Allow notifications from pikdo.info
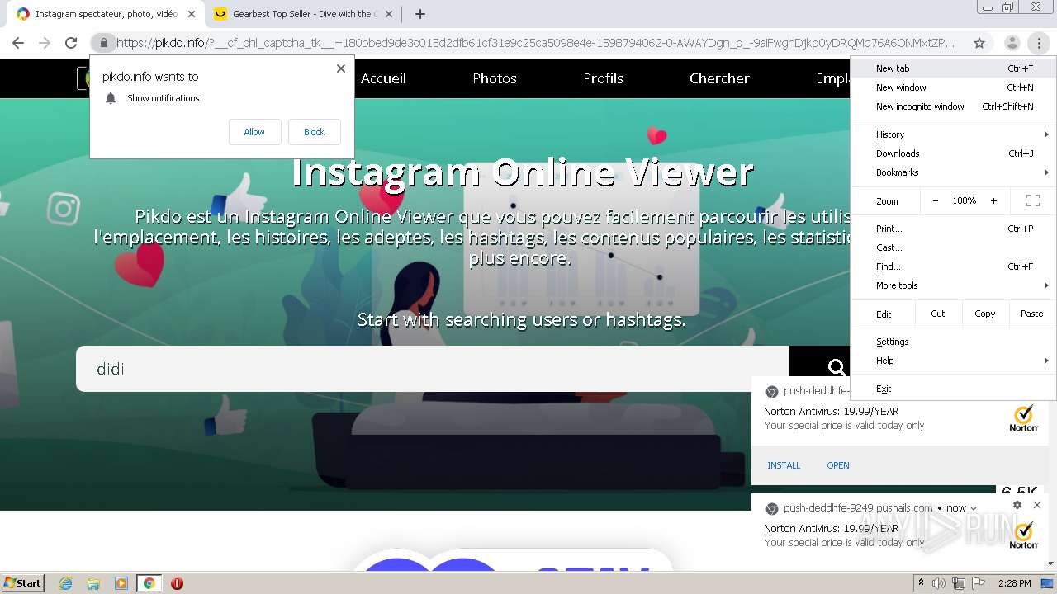 coord(254,132)
